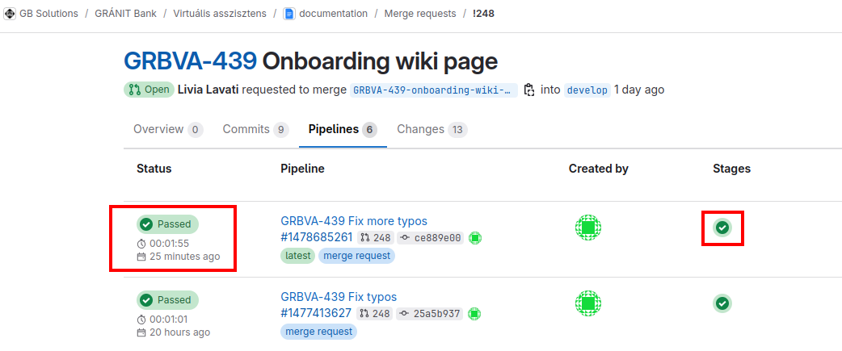The image size is (842, 351).
Task: Open the GRBVA-439 Fix typos pipeline title
Action: pos(339,296)
